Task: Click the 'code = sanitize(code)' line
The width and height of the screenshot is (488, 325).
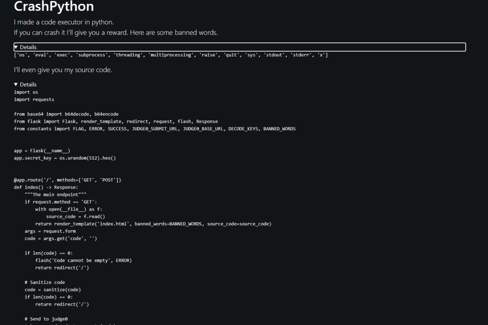Action: pos(53,290)
